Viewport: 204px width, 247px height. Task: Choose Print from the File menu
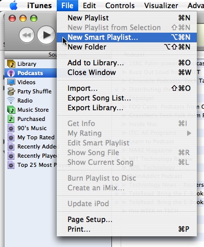point(127,229)
